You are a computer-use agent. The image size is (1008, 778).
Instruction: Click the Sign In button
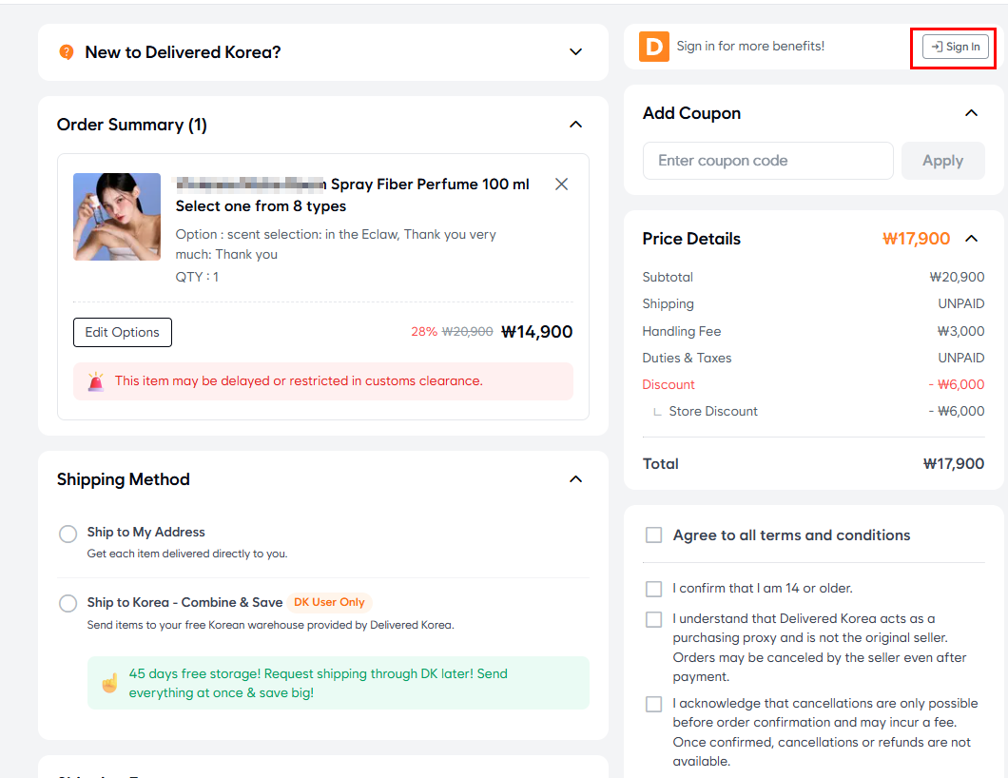[956, 47]
